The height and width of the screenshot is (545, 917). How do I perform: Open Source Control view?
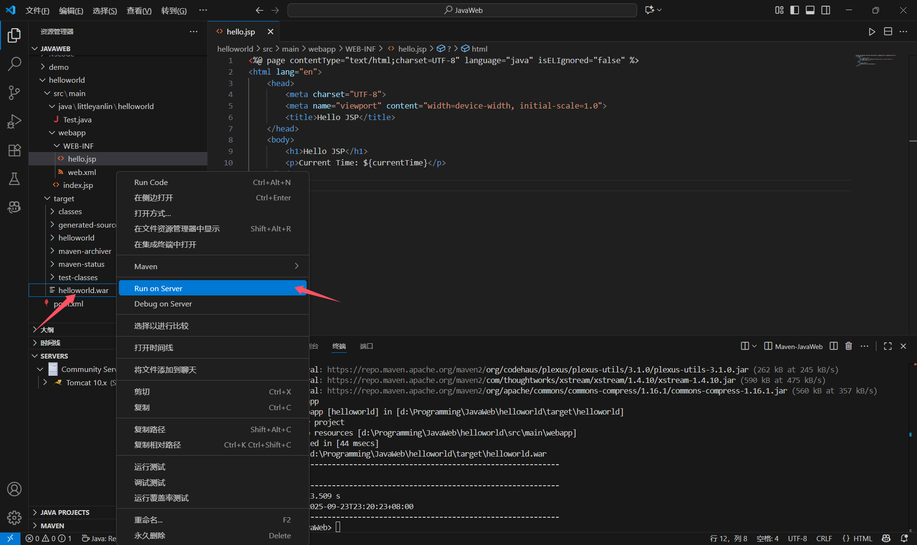point(14,92)
